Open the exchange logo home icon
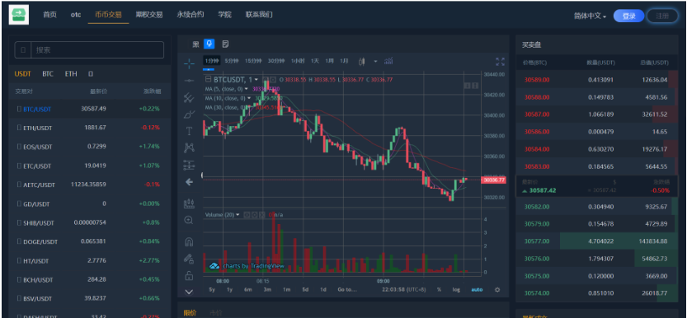 click(19, 15)
